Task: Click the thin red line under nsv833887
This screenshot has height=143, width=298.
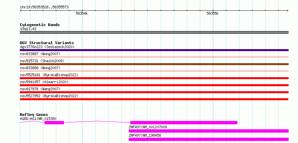Action: [x=154, y=57]
